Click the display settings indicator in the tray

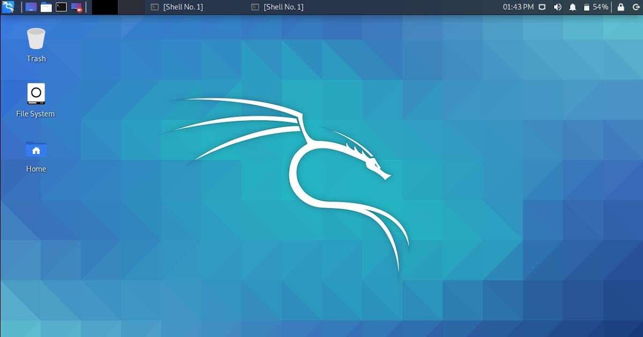click(542, 7)
